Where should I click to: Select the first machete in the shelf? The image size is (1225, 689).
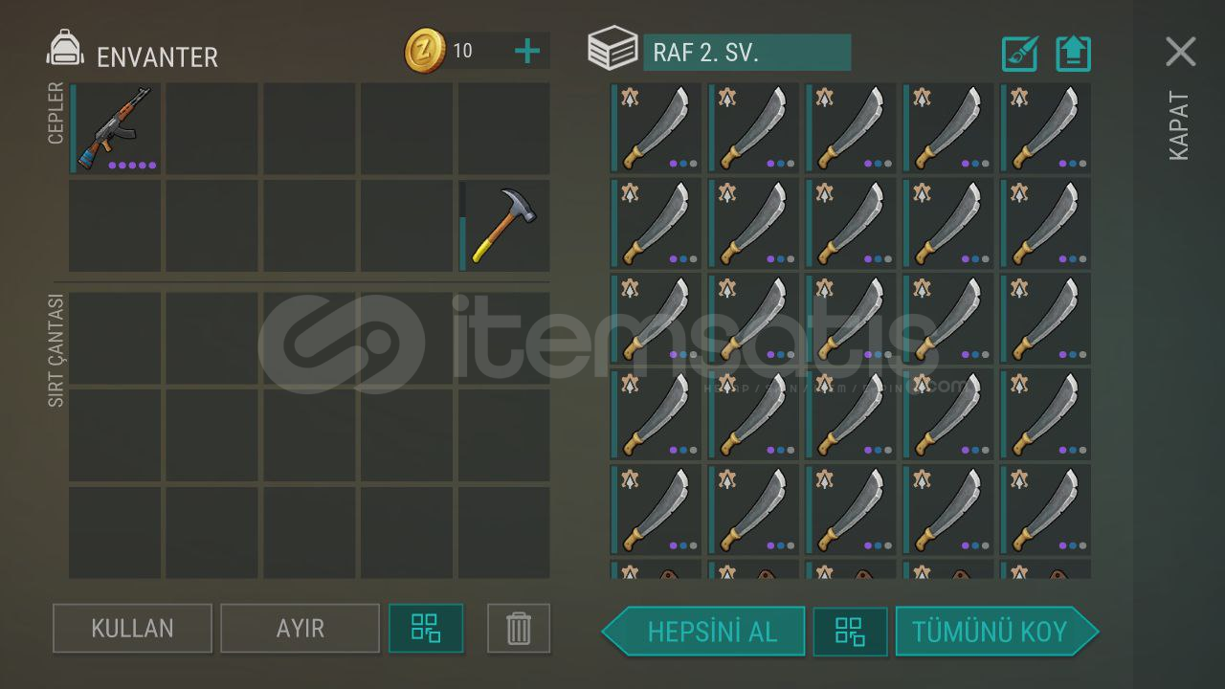[x=657, y=127]
